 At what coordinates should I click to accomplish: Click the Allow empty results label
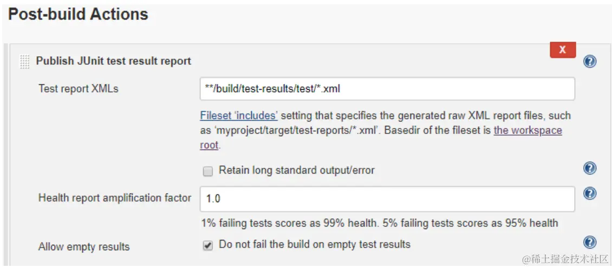coord(84,247)
